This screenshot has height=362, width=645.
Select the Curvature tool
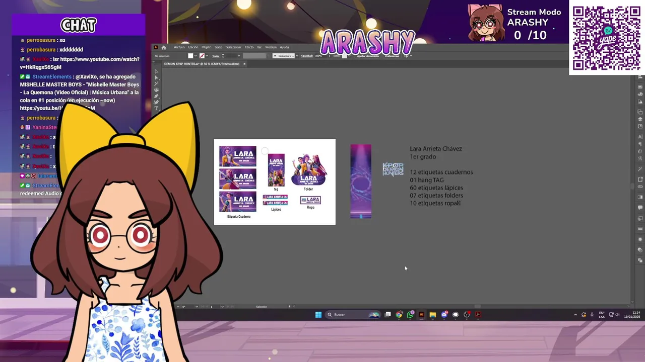(x=156, y=102)
